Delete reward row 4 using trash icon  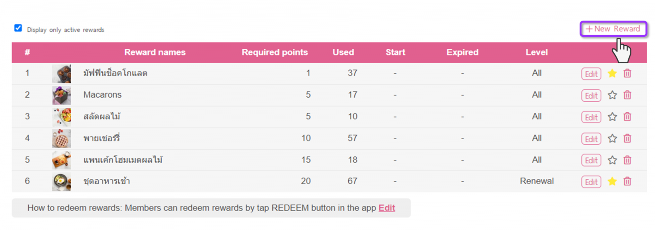coord(627,138)
